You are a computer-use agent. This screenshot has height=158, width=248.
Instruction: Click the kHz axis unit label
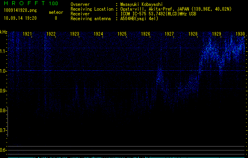pyautogui.click(x=4, y=32)
